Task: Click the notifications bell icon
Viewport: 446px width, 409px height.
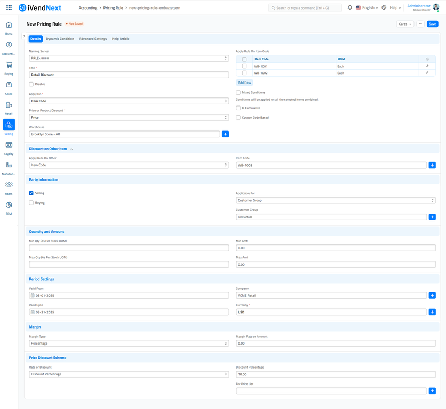Action: [x=350, y=8]
